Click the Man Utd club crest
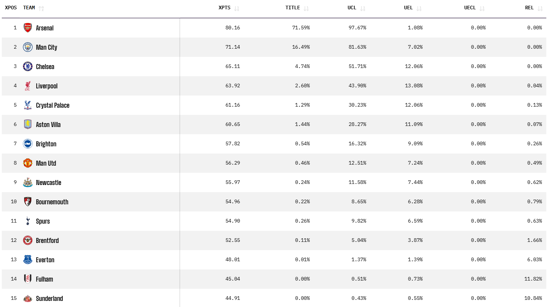Screen dimensions: 547x307 [x=28, y=163]
